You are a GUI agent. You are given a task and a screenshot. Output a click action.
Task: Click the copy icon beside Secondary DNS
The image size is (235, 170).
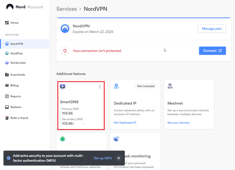(84, 124)
